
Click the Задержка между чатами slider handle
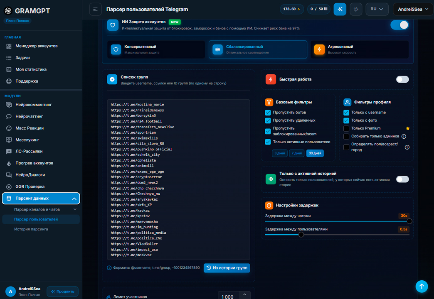click(x=409, y=221)
